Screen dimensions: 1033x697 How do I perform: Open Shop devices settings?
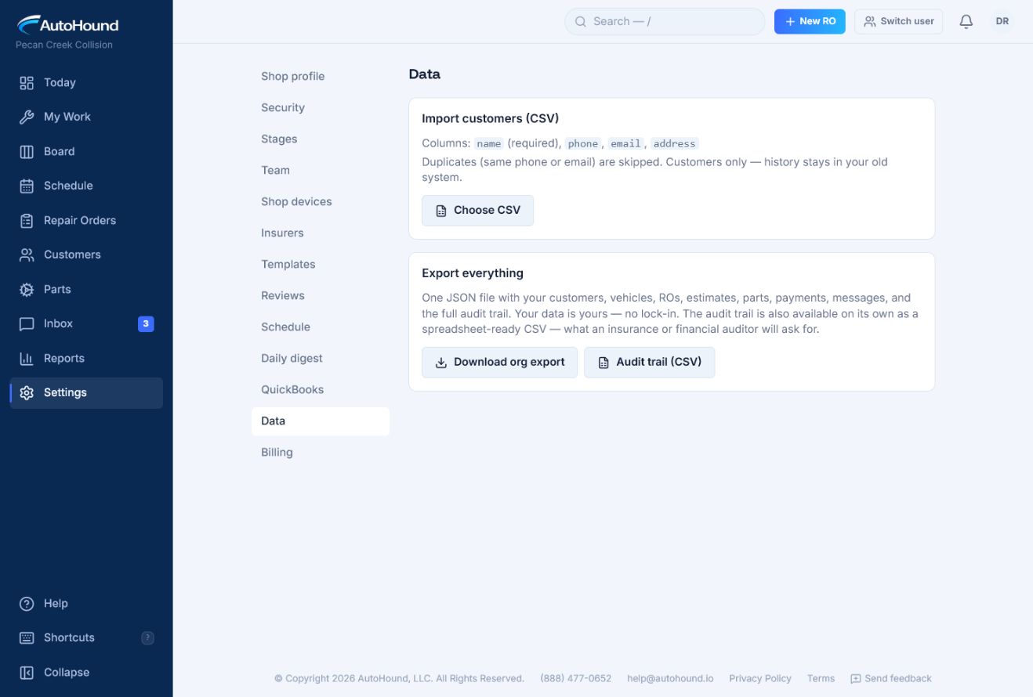pos(320,202)
